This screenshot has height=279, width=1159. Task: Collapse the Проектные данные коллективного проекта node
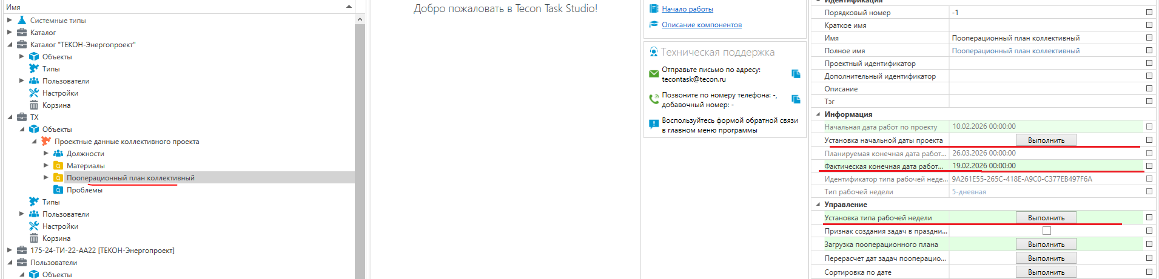point(34,141)
